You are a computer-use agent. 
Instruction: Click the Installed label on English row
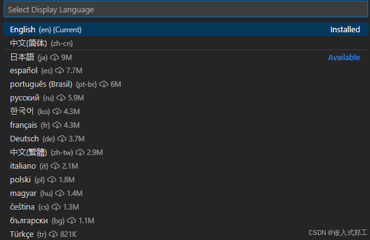point(345,30)
